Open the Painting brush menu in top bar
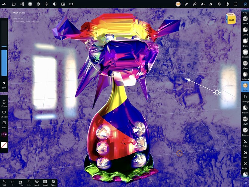The width and height of the screenshot is (249, 187). coord(194,4)
